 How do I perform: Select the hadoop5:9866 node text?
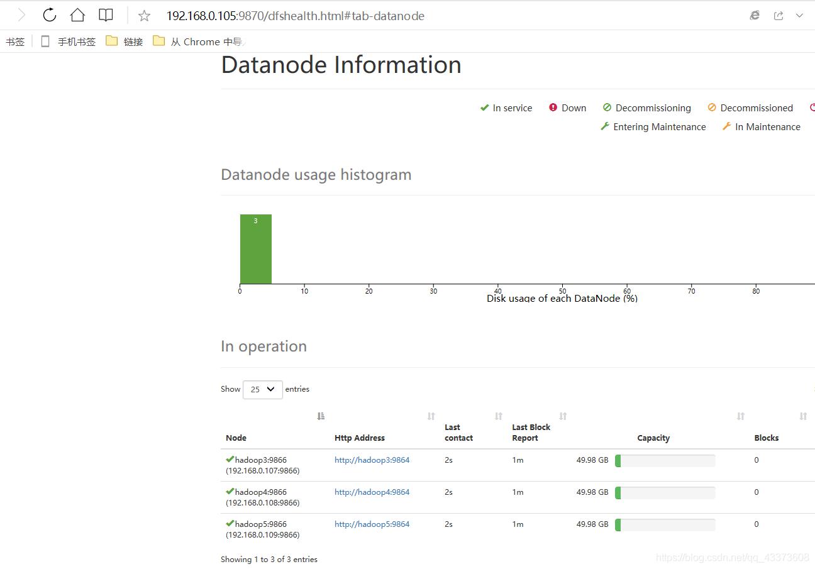point(261,524)
